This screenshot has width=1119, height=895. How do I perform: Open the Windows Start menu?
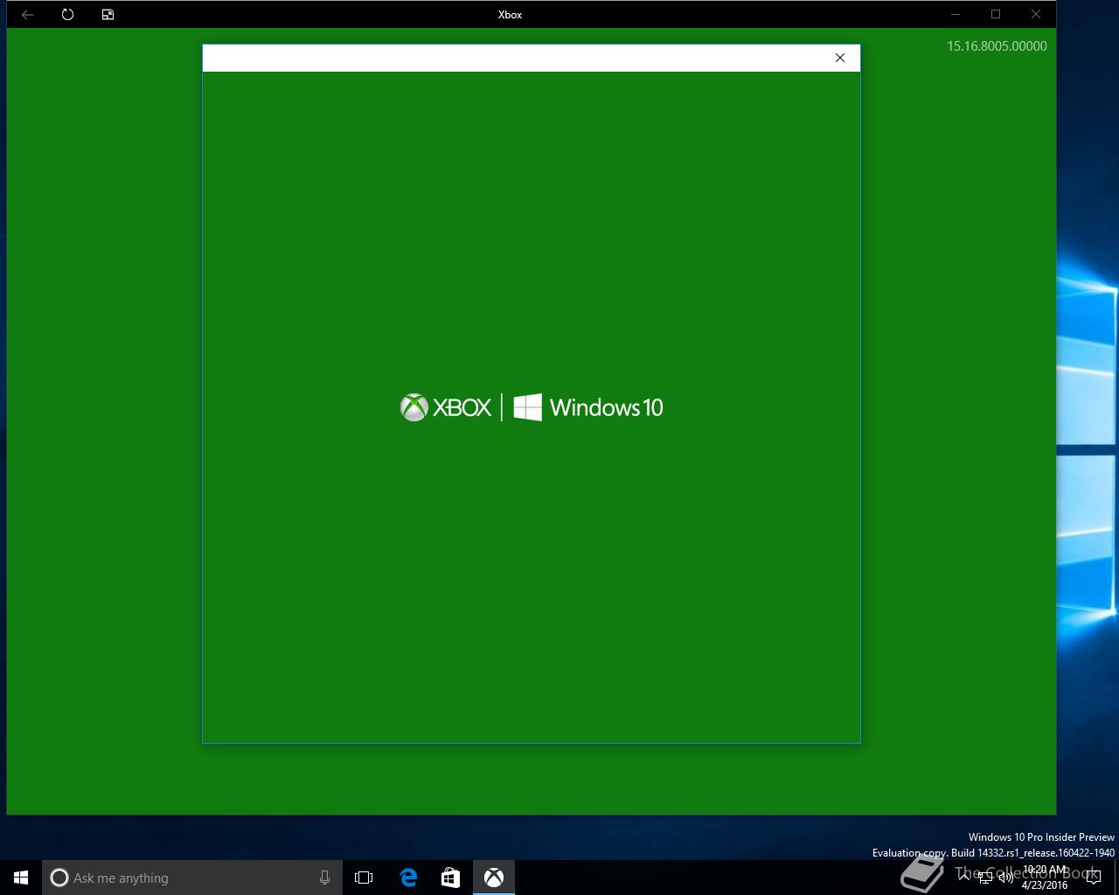pos(21,878)
